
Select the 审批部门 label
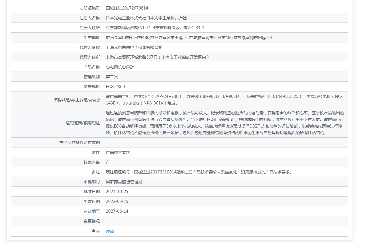point(92,182)
